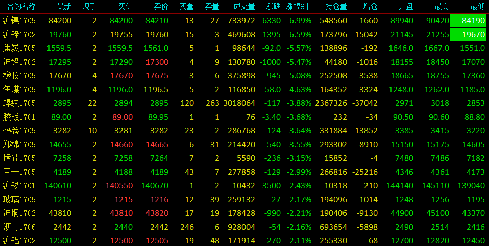This screenshot has height=246, width=489.
Task: Click the 持仓量 column header
Action: 336,6
